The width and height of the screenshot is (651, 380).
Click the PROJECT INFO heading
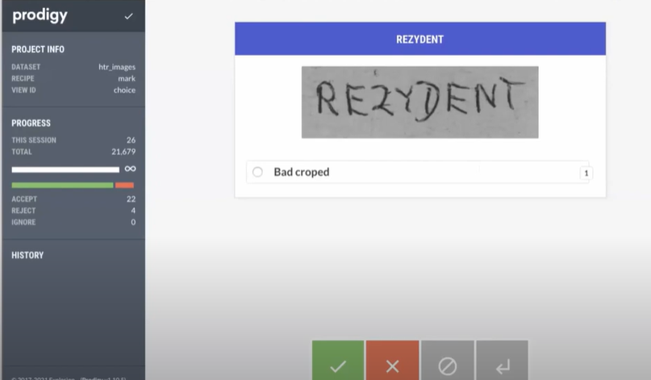coord(38,49)
